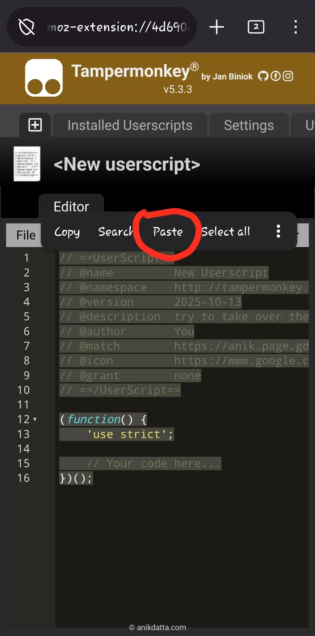315x636 pixels.
Task: Open Tampermonkey Facebook icon link
Action: (276, 76)
